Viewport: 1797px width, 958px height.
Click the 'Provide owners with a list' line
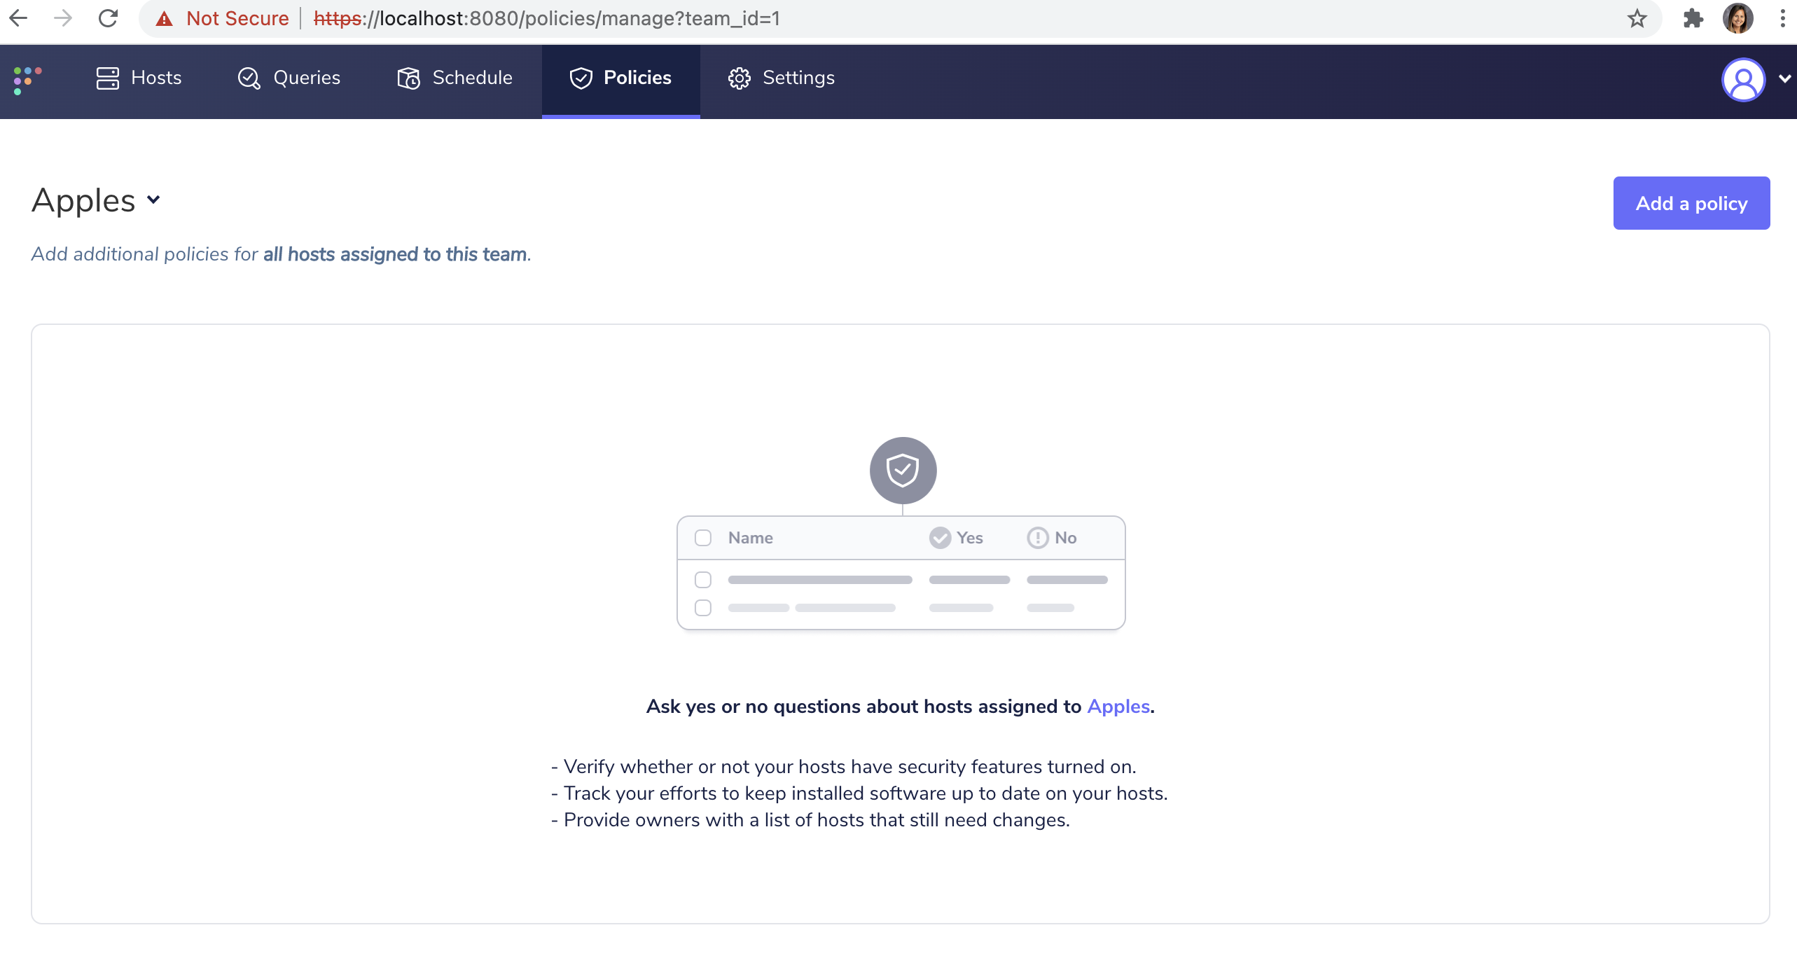pos(810,820)
